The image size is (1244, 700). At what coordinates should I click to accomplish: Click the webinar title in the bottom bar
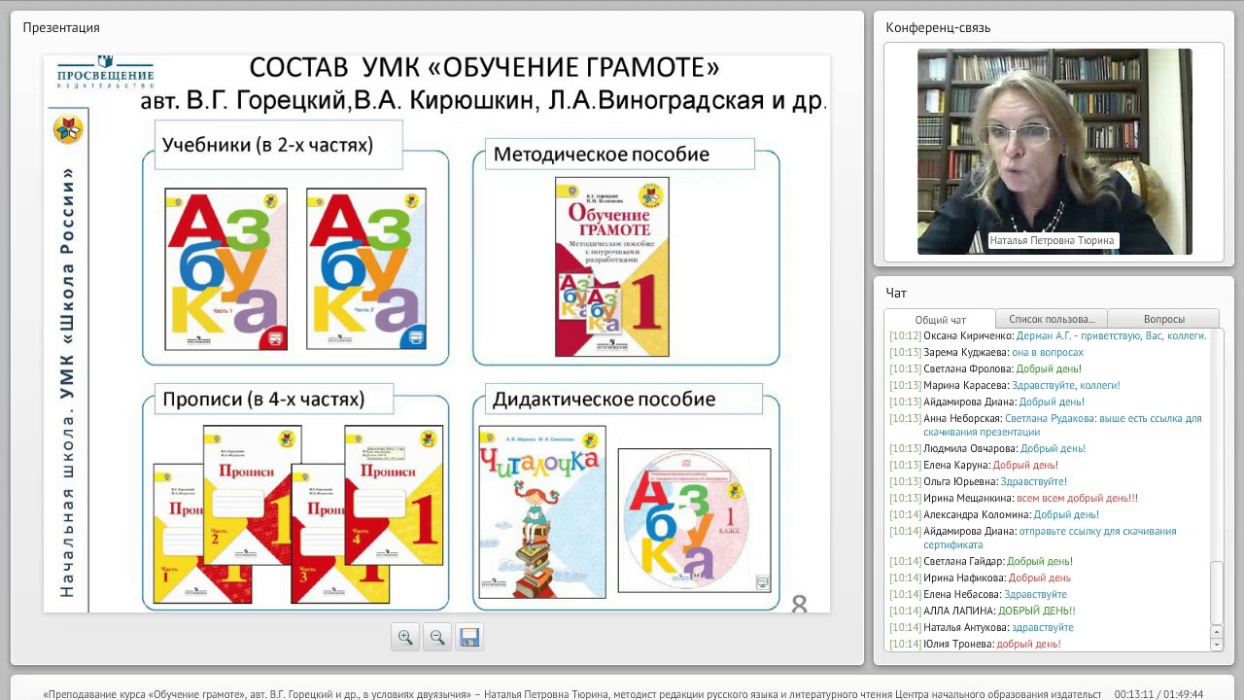pyautogui.click(x=572, y=694)
